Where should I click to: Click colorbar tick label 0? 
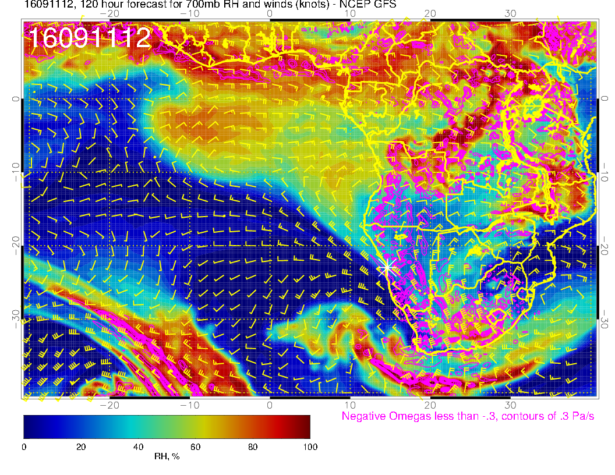tap(24, 447)
